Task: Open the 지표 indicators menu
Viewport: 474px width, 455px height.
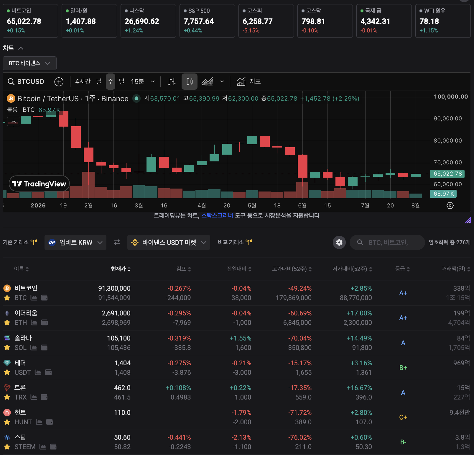Action: pos(249,81)
